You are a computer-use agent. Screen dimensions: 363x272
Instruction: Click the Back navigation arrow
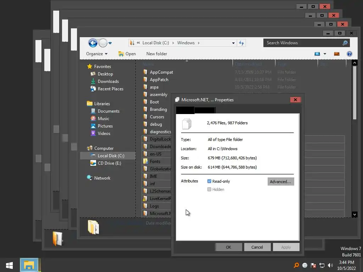[x=93, y=43]
